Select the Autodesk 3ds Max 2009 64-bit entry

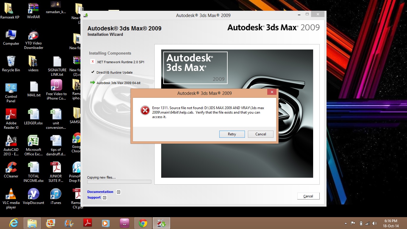coord(118,83)
